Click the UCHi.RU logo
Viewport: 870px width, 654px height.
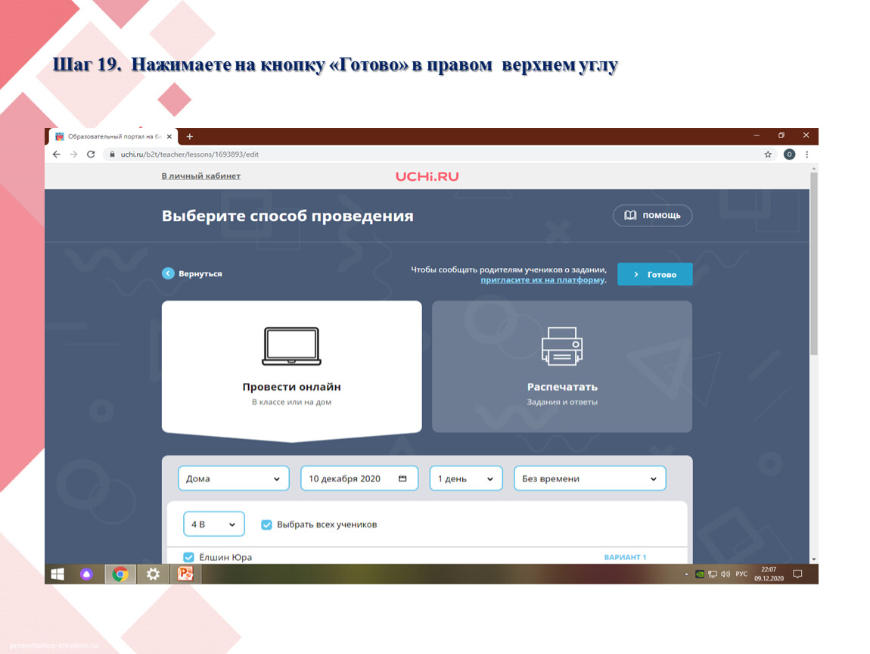[x=427, y=176]
